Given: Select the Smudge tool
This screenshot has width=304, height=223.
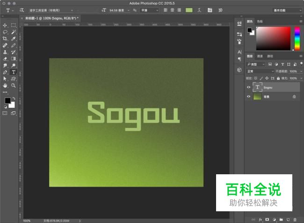Looking at the screenshot, I should (x=5, y=66).
